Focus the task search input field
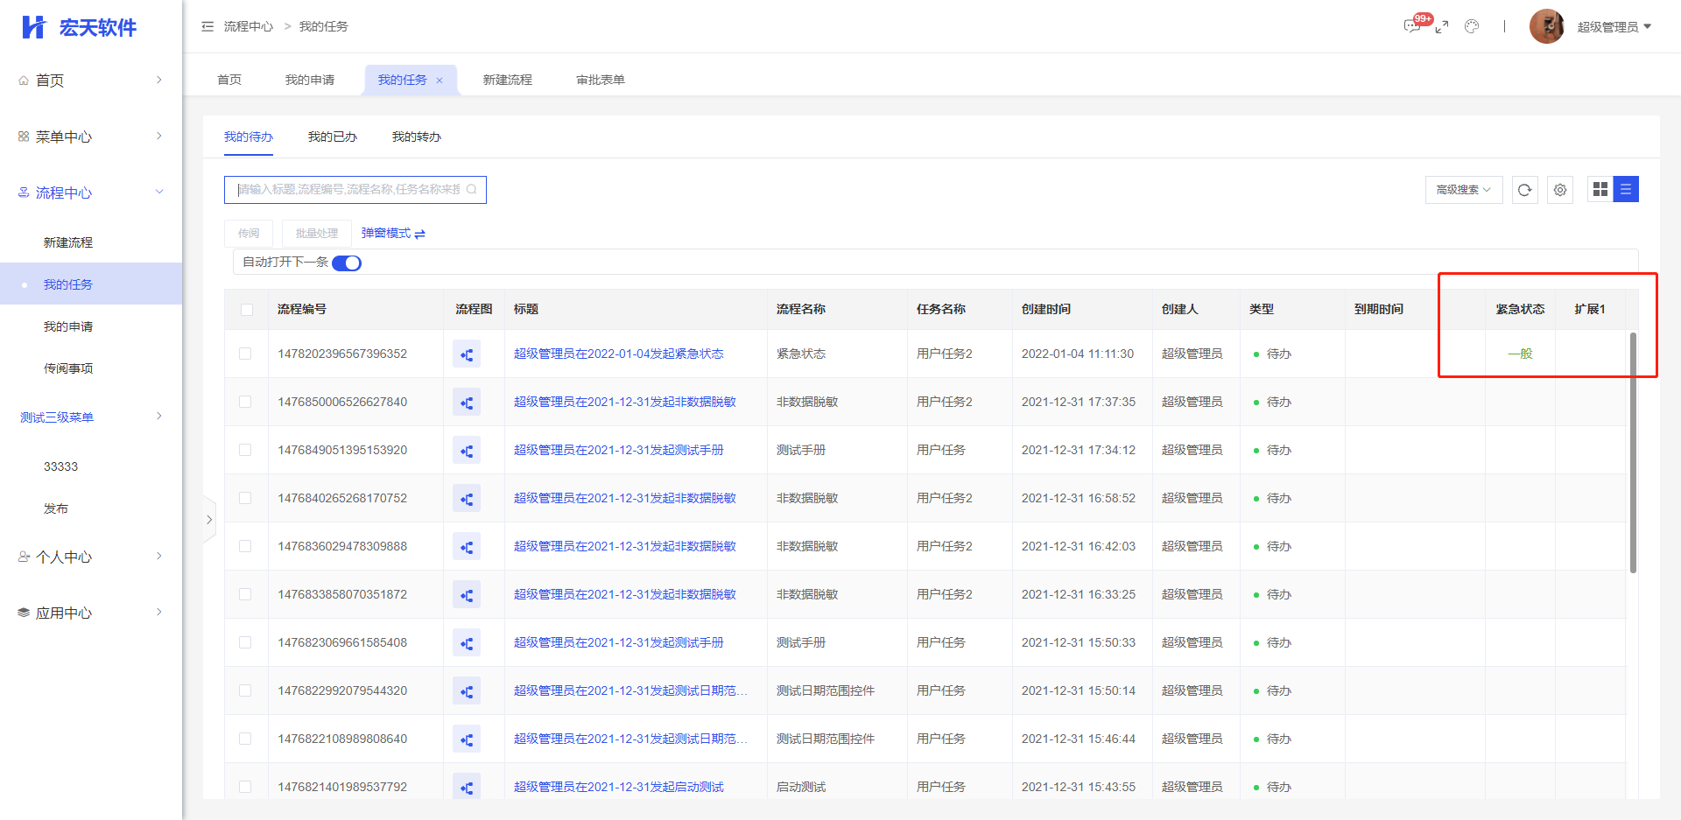 [x=348, y=190]
